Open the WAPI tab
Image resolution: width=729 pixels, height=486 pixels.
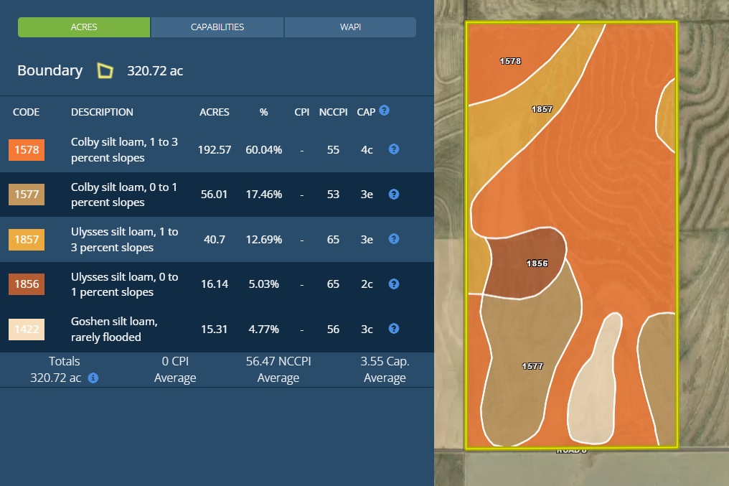coord(350,27)
